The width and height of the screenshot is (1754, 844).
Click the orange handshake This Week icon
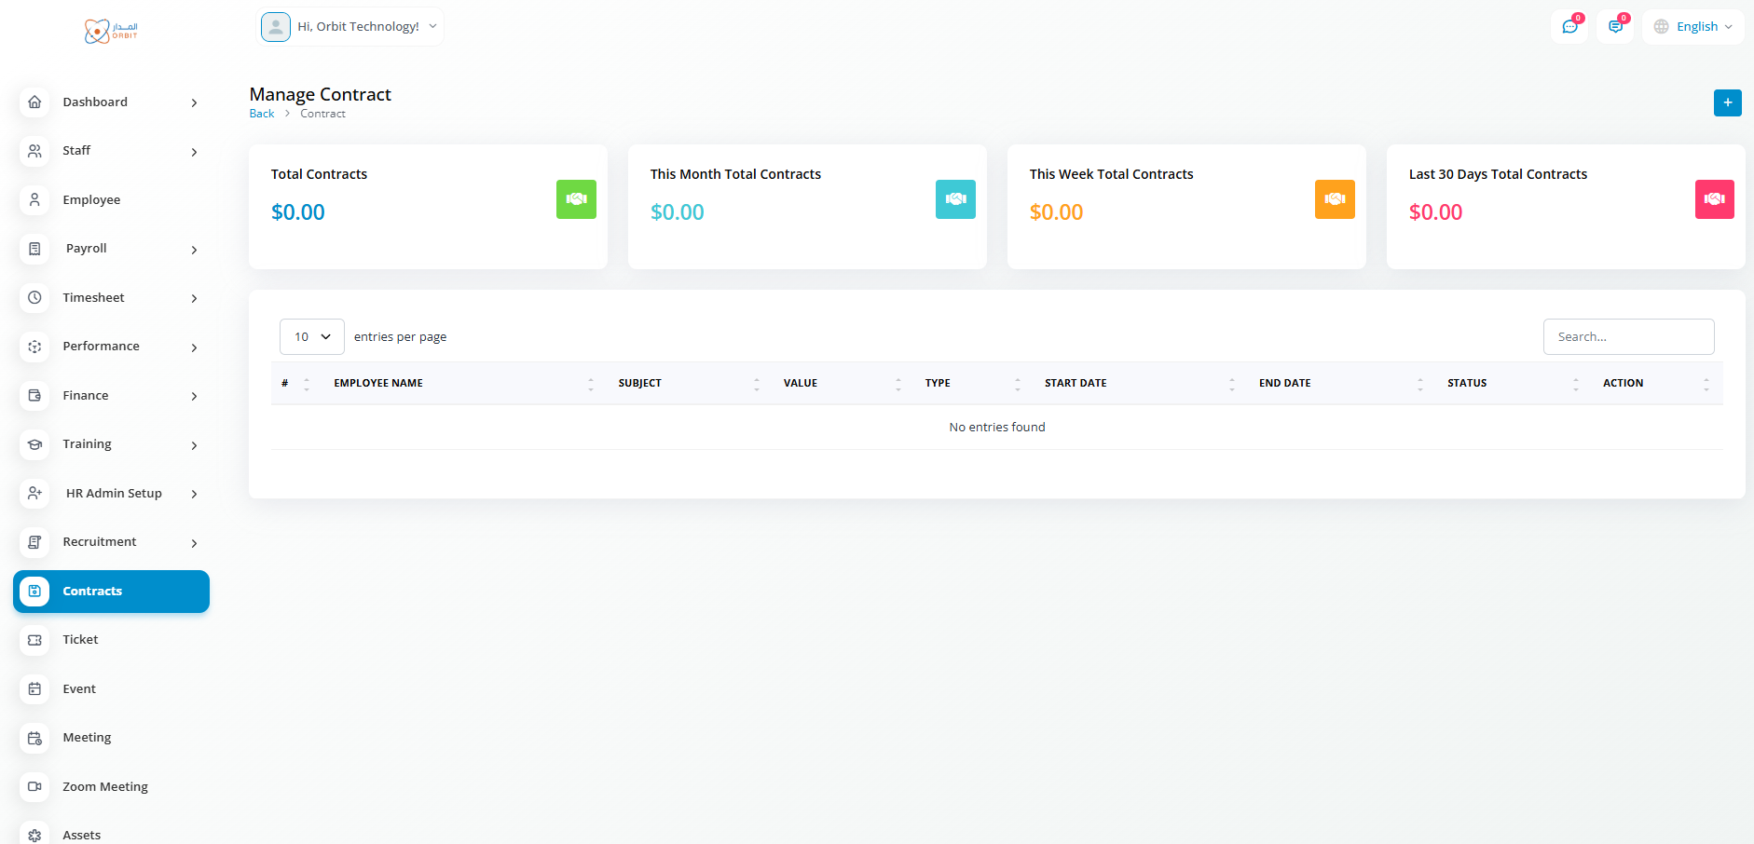coord(1335,199)
